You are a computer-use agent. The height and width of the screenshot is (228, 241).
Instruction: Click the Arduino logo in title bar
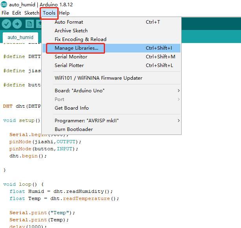tap(4, 4)
